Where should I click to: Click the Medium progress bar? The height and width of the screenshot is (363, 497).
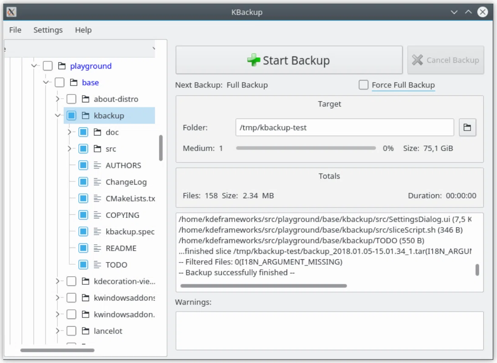(x=306, y=148)
